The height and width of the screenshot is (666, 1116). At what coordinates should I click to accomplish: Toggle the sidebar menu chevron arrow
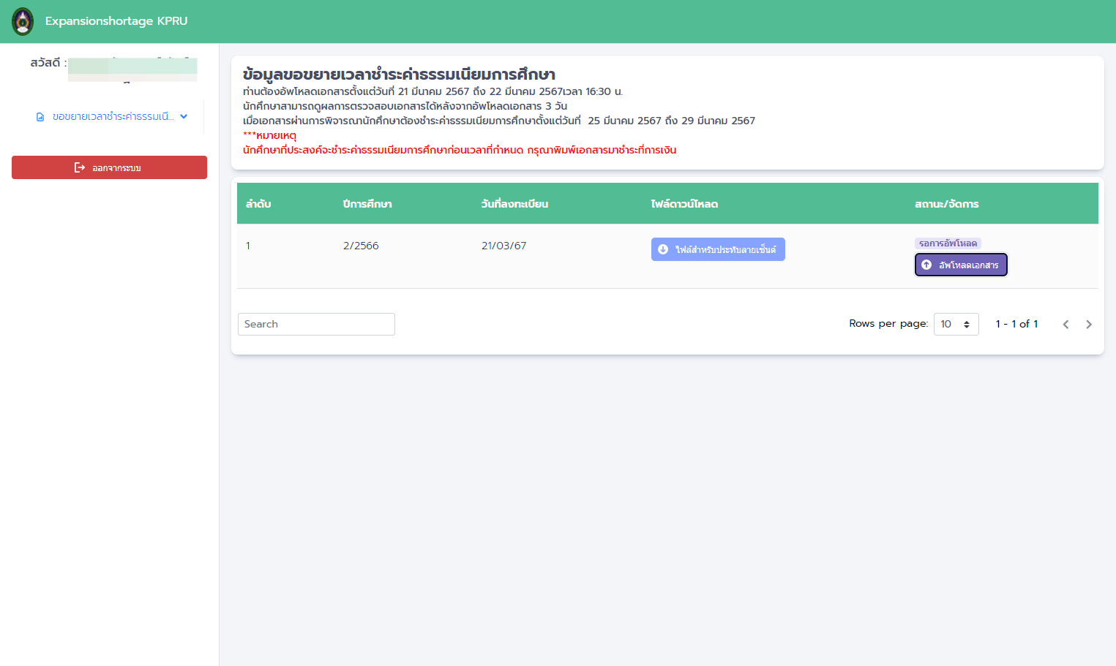(184, 116)
